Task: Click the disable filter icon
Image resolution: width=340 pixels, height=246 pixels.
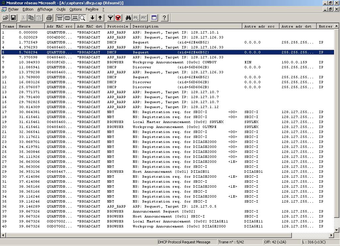Action: (118, 18)
